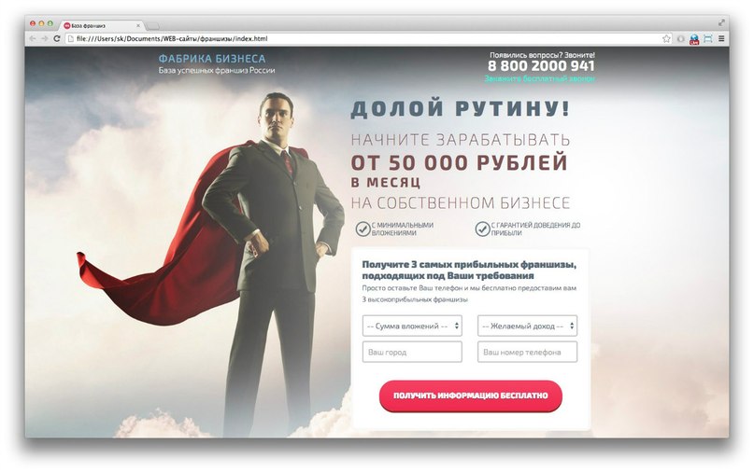Focus the Ваш номер телефона field
754x472 pixels.
[x=528, y=352]
